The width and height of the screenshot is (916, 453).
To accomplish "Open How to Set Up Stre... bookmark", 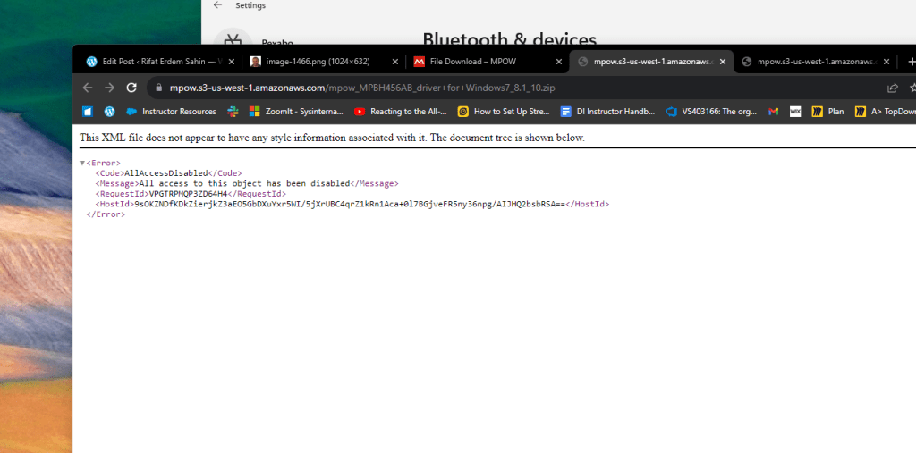I will (x=504, y=112).
